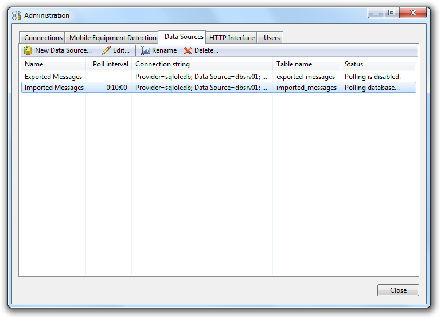The width and height of the screenshot is (441, 319).
Task: Select the Imported Messages data source
Action: [x=54, y=88]
